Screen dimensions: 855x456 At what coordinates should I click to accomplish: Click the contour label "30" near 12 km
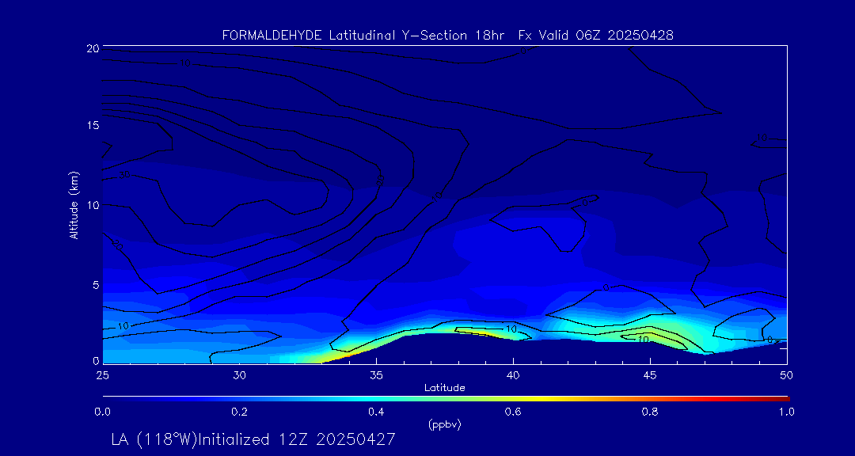(x=125, y=175)
